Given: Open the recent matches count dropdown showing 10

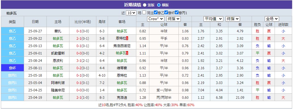Looking at the screenshot, I should (x=131, y=13).
